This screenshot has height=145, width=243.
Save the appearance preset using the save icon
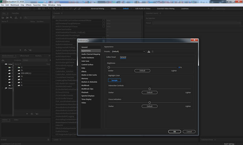[x=149, y=51]
